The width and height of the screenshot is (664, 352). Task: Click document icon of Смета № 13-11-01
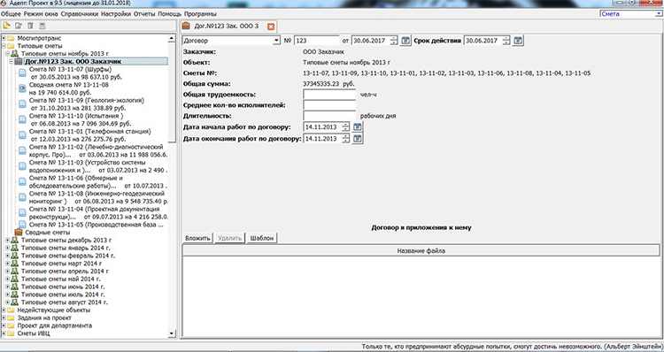click(22, 135)
